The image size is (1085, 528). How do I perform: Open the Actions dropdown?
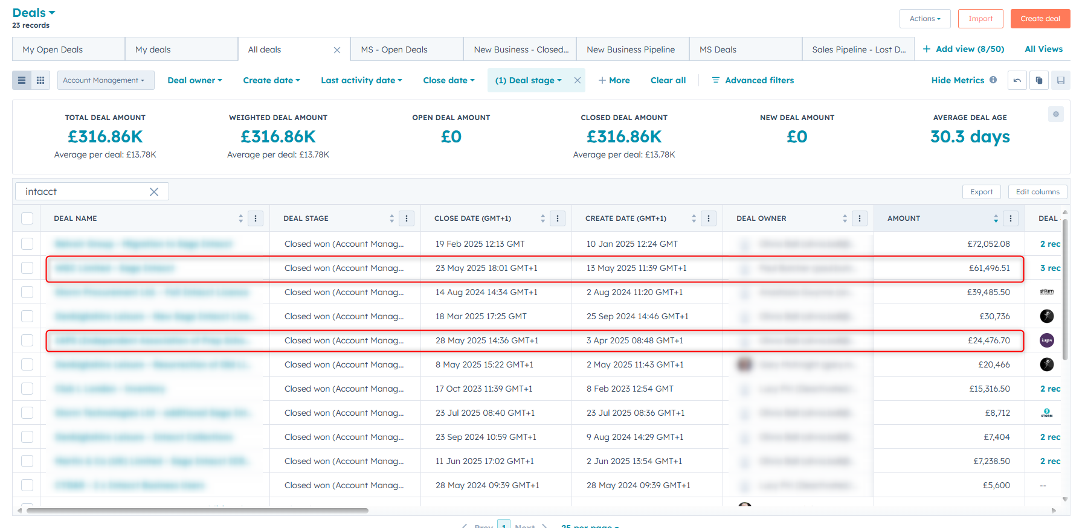point(925,19)
